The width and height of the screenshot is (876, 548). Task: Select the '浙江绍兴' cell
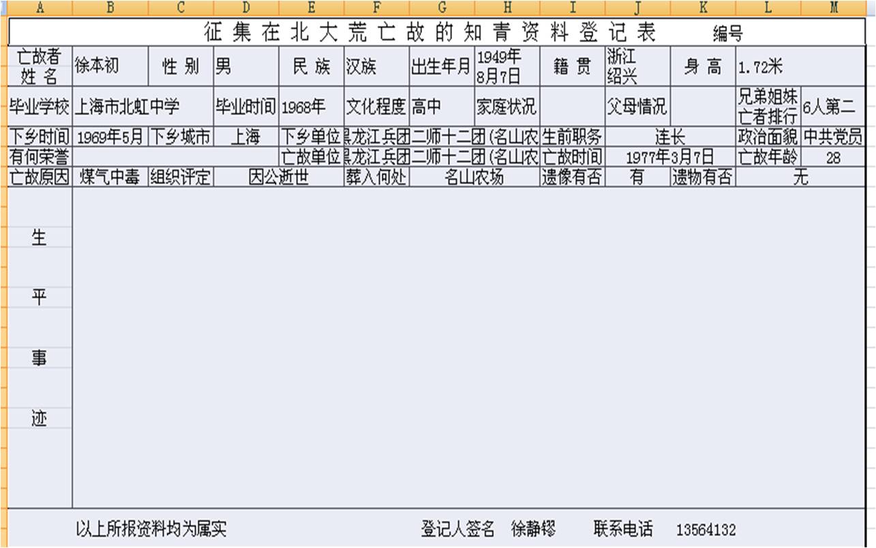[x=637, y=66]
